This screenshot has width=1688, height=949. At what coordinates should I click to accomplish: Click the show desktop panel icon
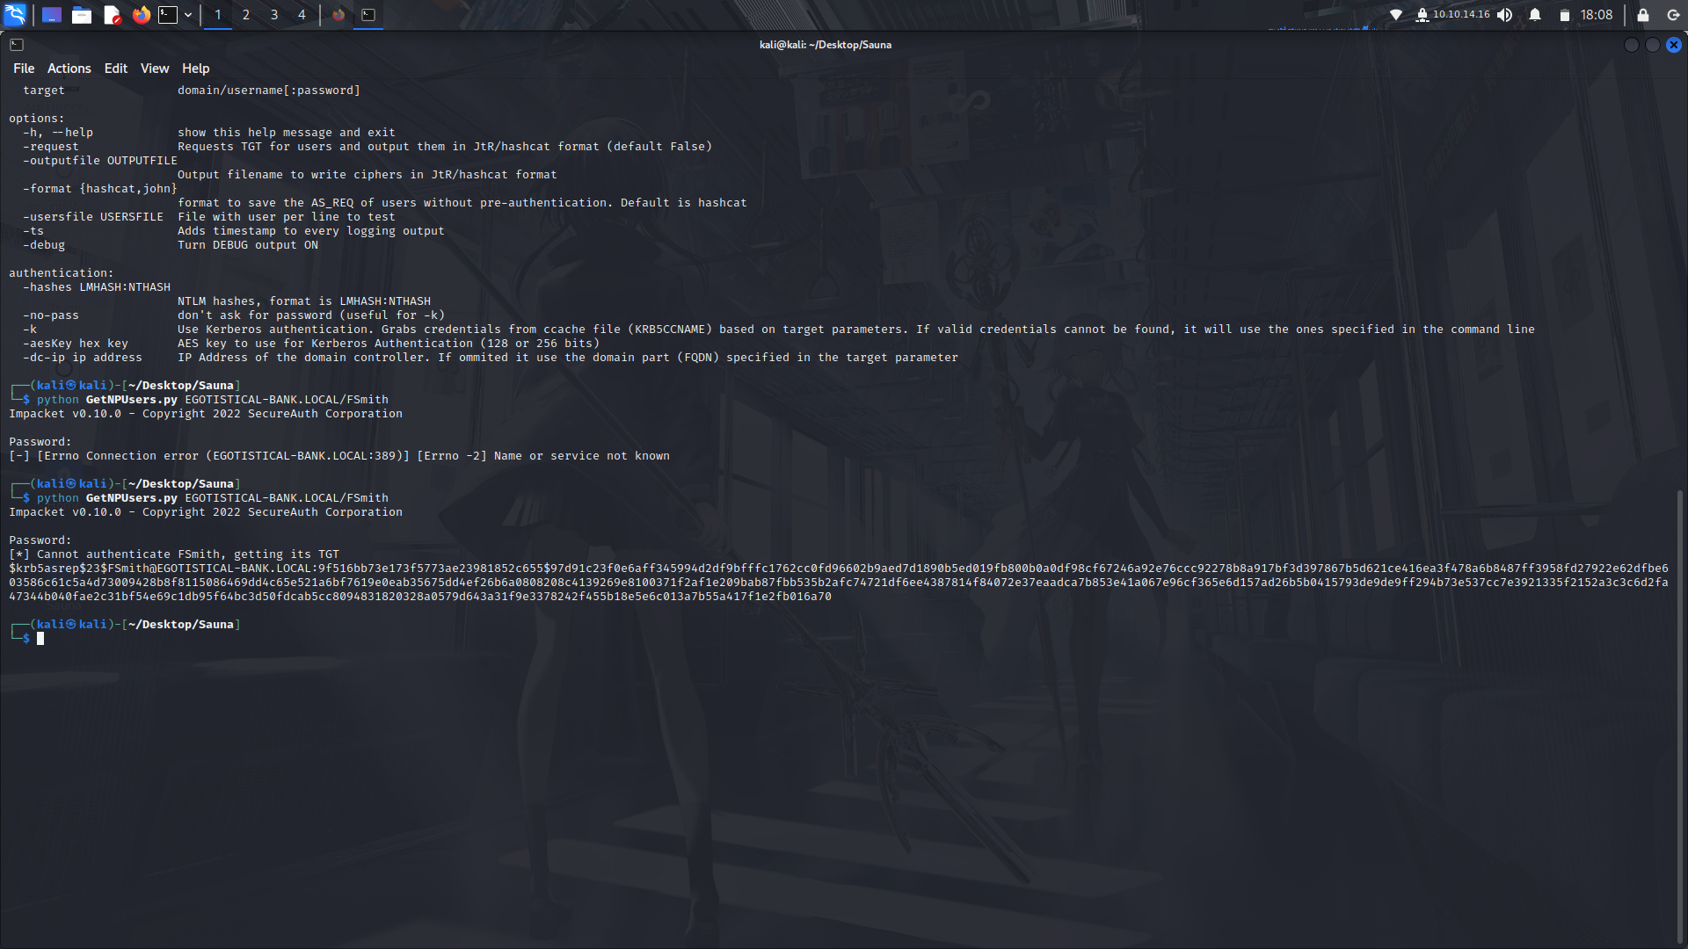(51, 14)
